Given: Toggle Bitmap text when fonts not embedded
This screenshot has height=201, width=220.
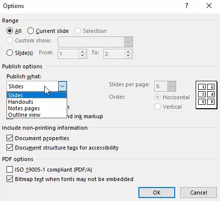Looking at the screenshot, I should (9, 179).
